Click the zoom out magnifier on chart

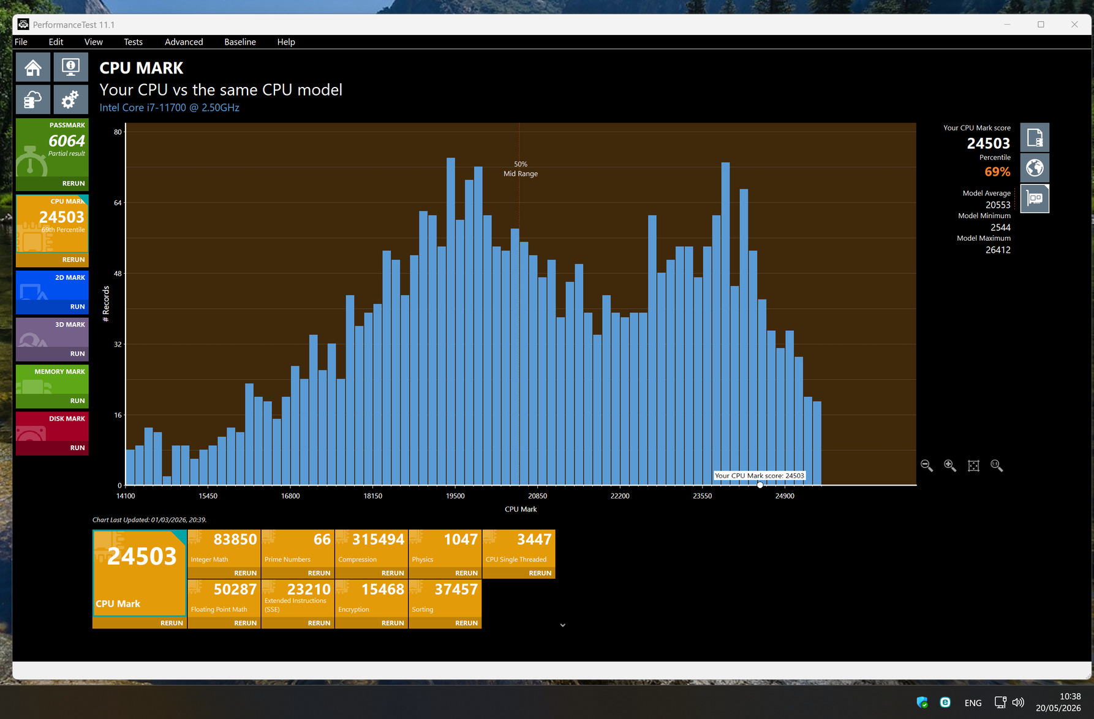click(x=927, y=466)
